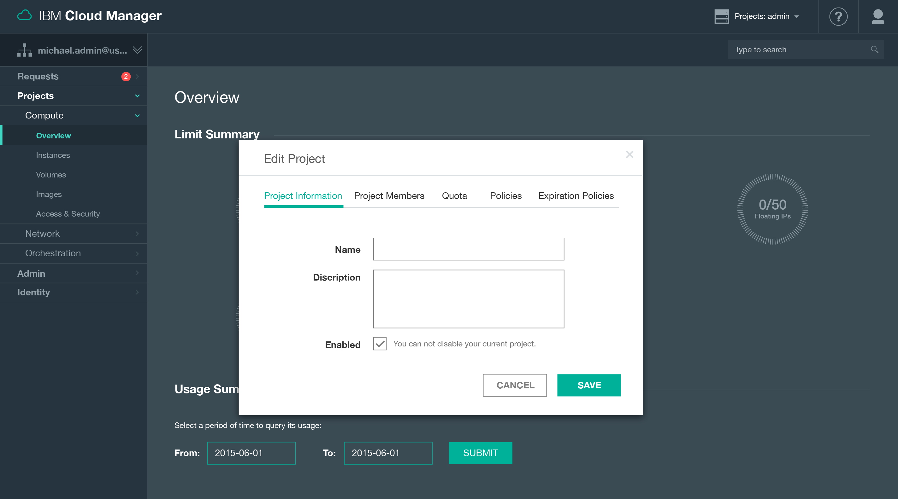Collapse the Projects section chevron
The height and width of the screenshot is (499, 898).
(x=137, y=96)
